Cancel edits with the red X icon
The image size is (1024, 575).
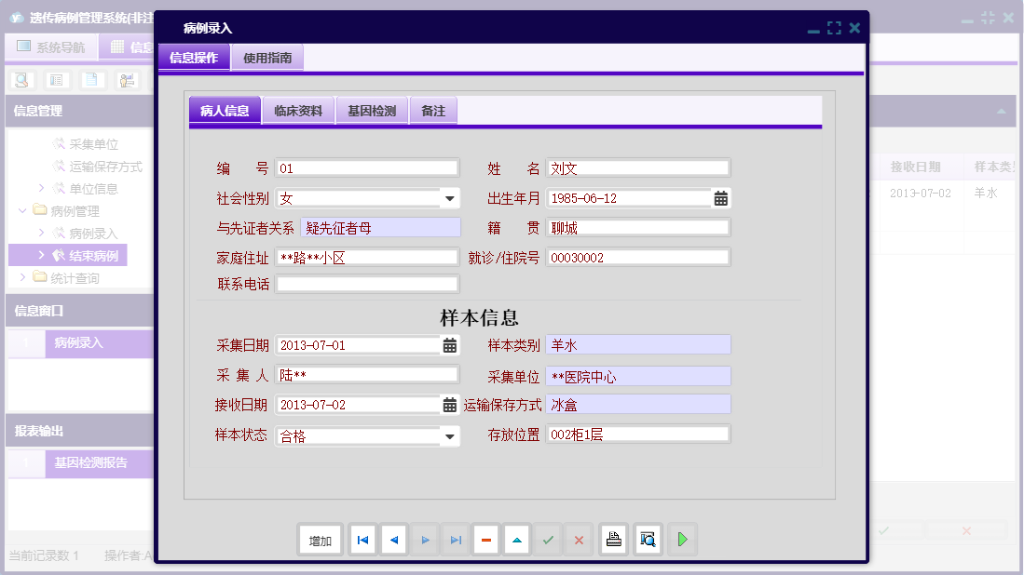579,539
